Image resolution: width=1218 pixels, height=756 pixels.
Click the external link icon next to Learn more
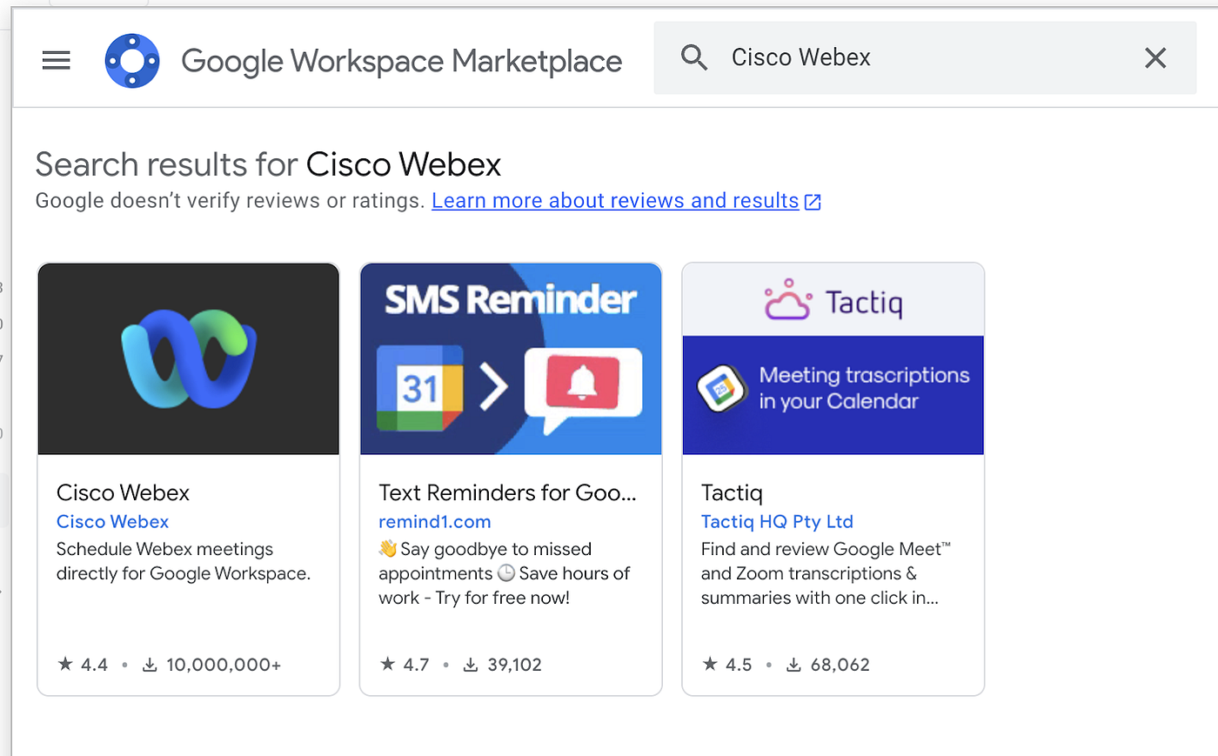pyautogui.click(x=813, y=201)
